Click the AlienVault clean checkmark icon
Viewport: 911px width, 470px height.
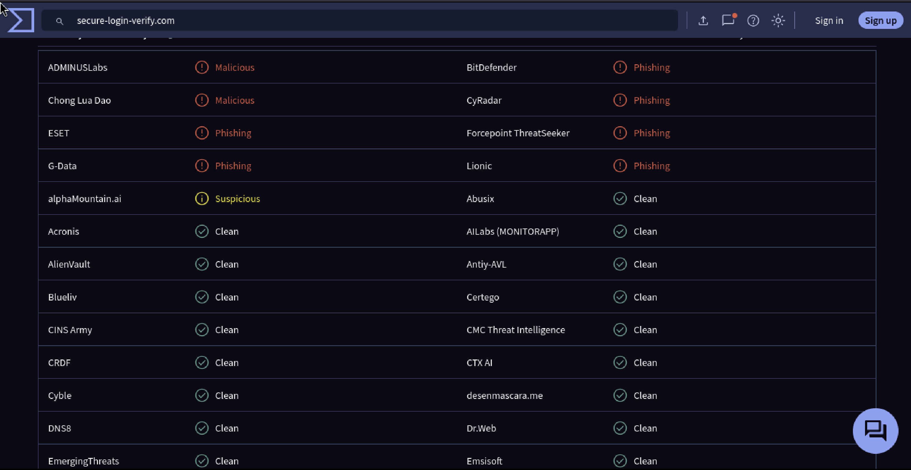pos(202,264)
